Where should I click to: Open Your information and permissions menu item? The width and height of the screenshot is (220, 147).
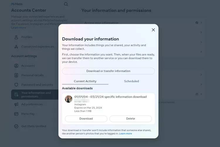[36, 95]
